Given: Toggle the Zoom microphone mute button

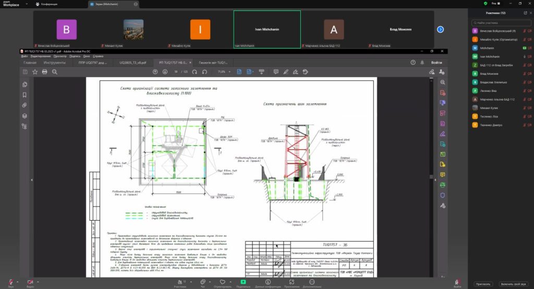Looking at the screenshot, I should 9,282.
